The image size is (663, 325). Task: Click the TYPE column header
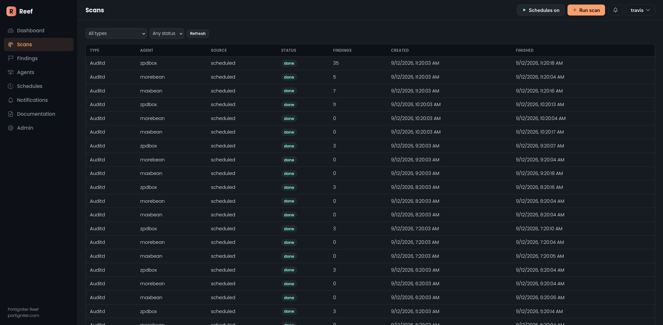pos(95,50)
